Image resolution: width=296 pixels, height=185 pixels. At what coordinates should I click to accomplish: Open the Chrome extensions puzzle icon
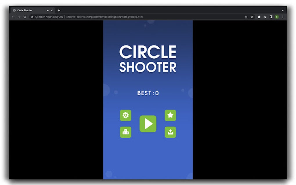pos(259,17)
